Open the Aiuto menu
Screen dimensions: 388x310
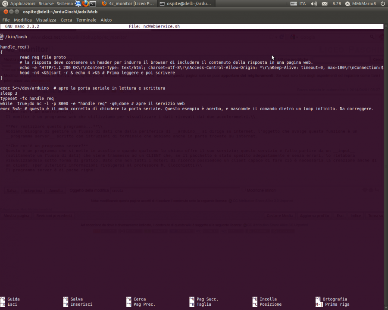coord(106,20)
